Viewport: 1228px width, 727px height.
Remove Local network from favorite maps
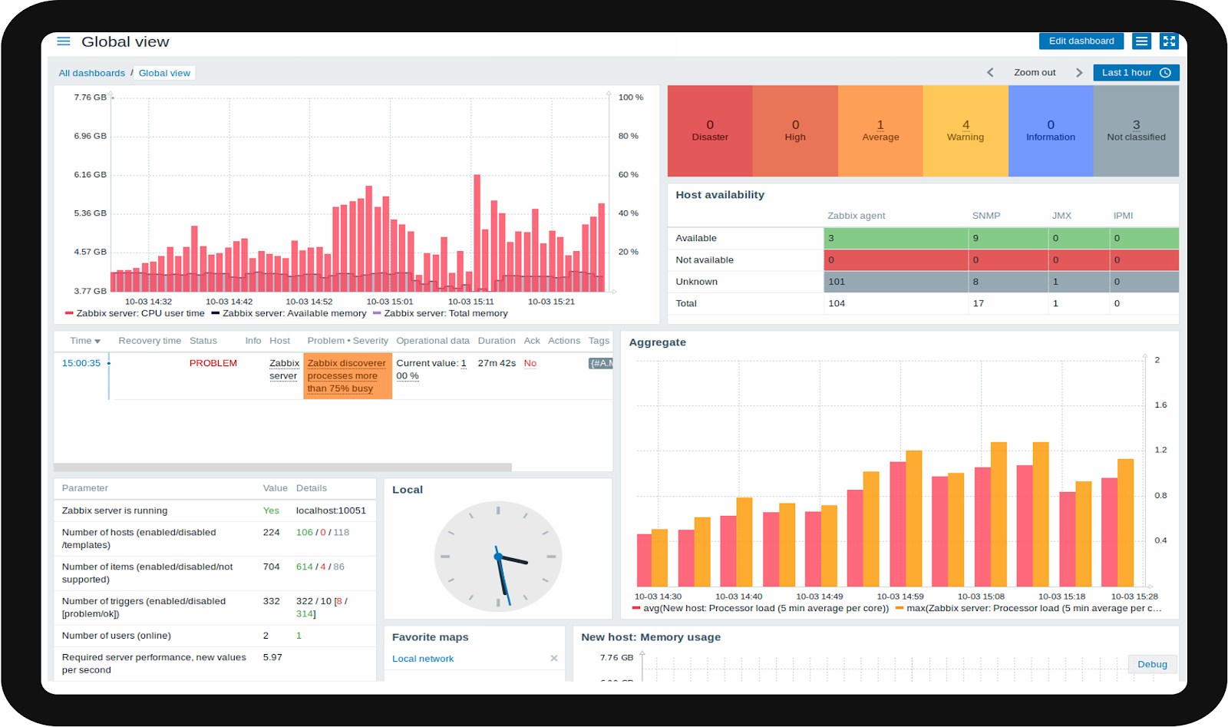(554, 659)
